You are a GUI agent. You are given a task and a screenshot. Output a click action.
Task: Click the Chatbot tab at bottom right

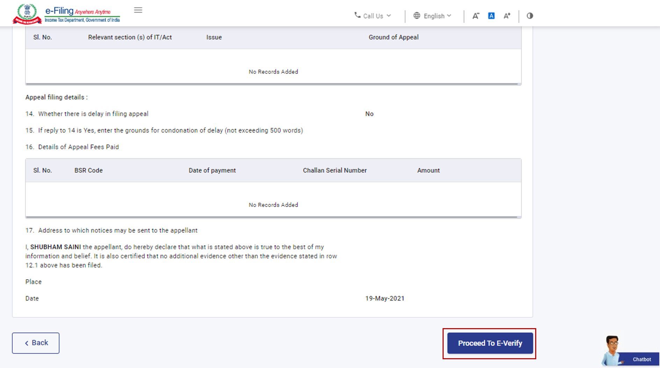pos(642,359)
